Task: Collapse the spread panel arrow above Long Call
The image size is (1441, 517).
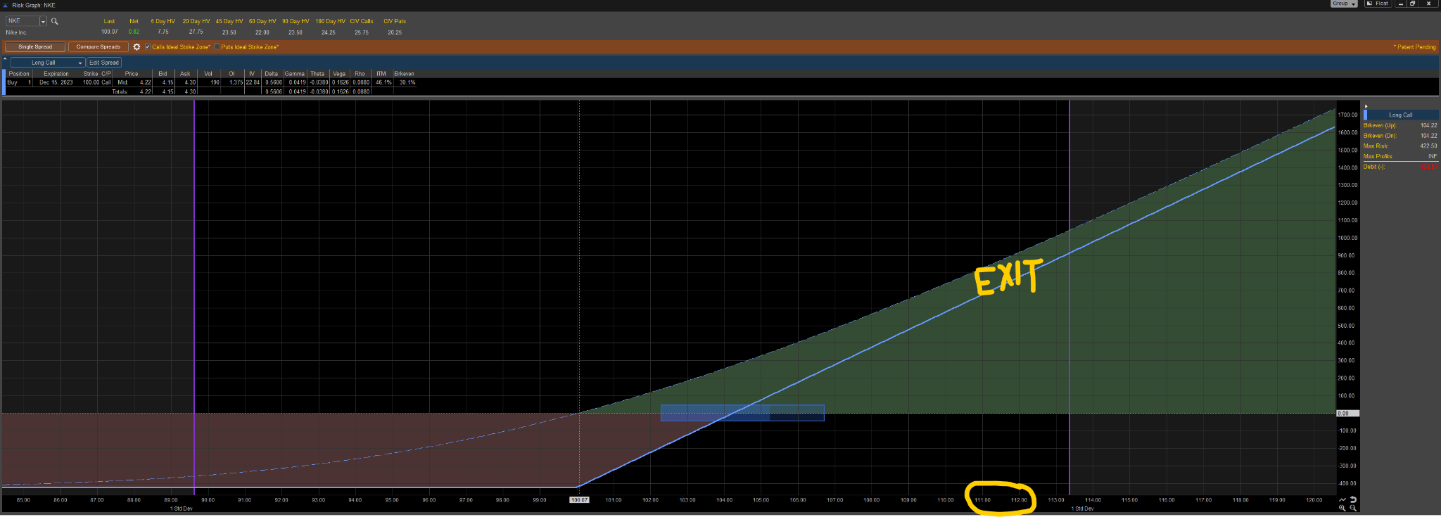Action: [x=5, y=58]
